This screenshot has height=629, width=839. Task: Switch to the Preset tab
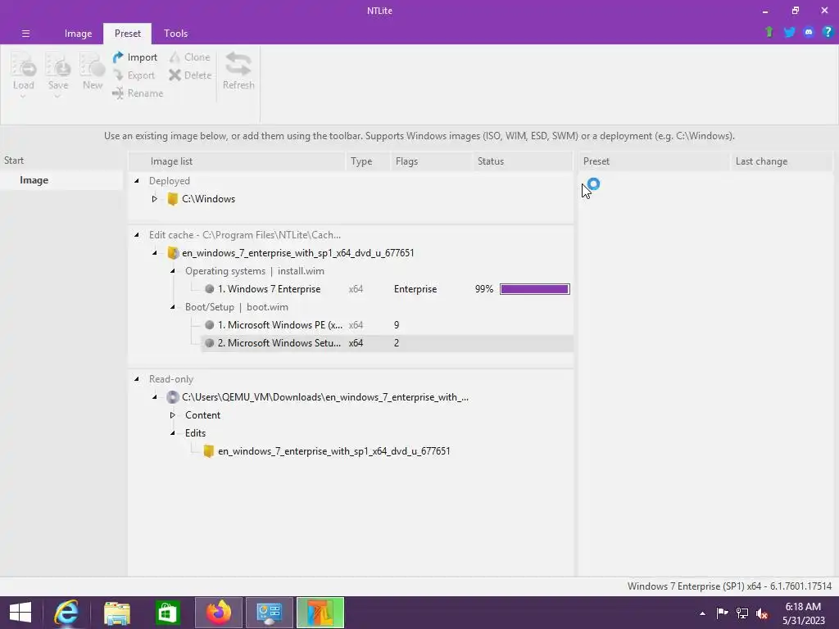coord(127,33)
